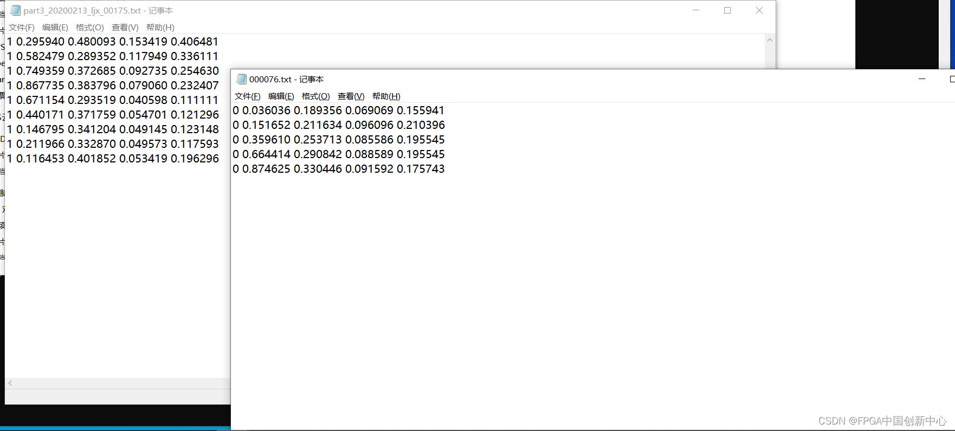Click the Notepad icon in 000076.txt title bar
Screen dimensions: 955x431
(x=242, y=79)
